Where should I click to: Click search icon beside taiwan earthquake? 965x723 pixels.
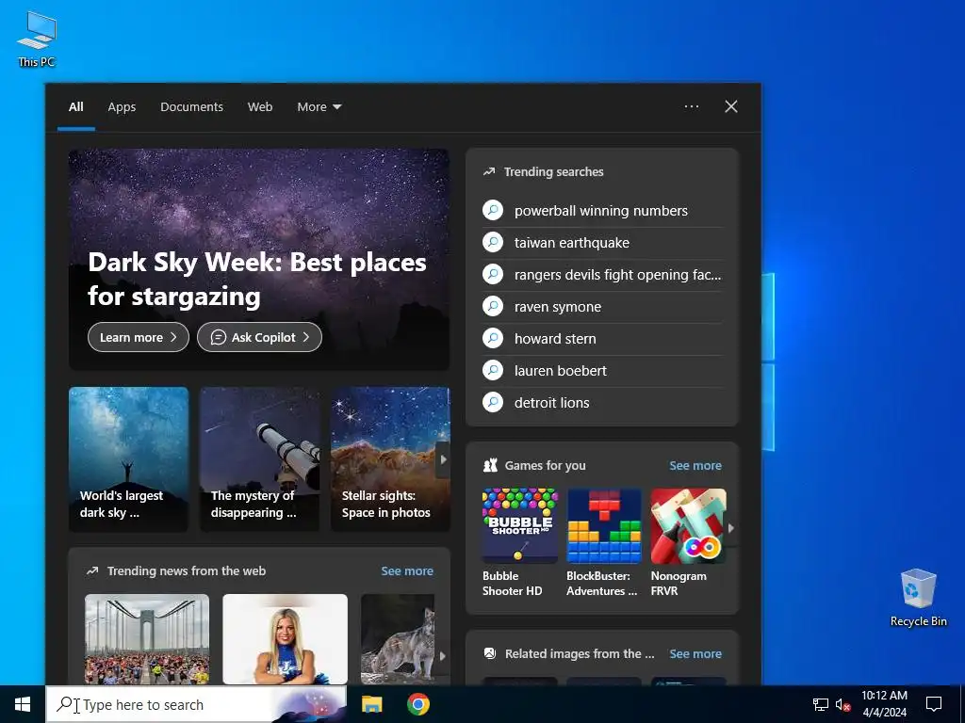click(x=493, y=242)
